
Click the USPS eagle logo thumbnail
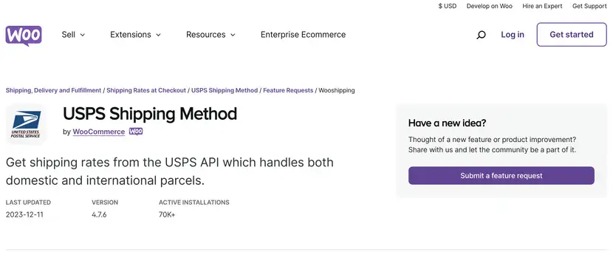26,124
